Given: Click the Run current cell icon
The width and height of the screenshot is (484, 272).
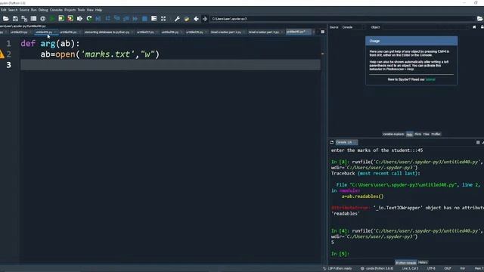Looking at the screenshot, I should (x=61, y=19).
